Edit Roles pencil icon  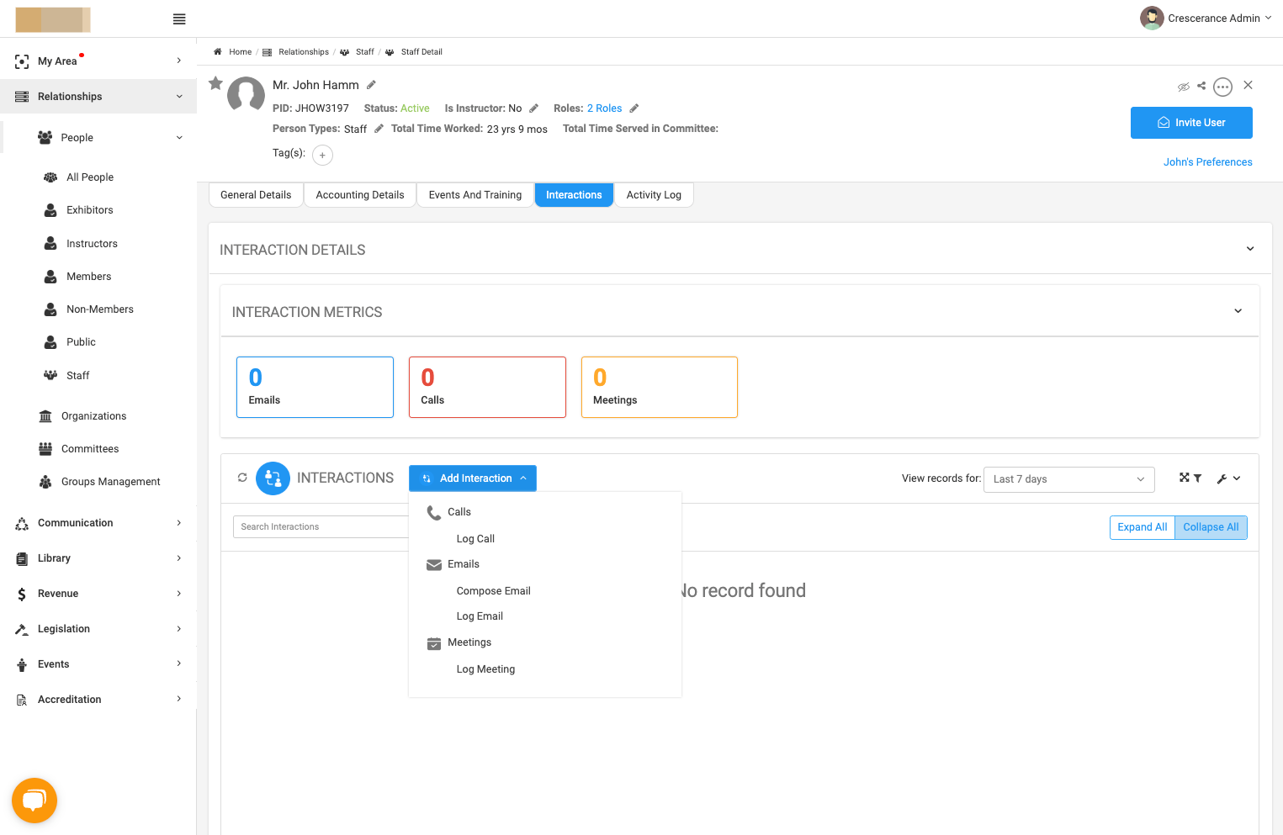pyautogui.click(x=634, y=108)
